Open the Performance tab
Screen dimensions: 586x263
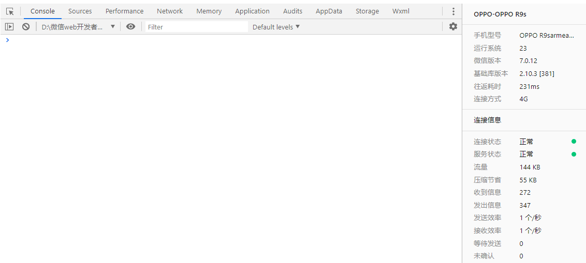(x=124, y=11)
